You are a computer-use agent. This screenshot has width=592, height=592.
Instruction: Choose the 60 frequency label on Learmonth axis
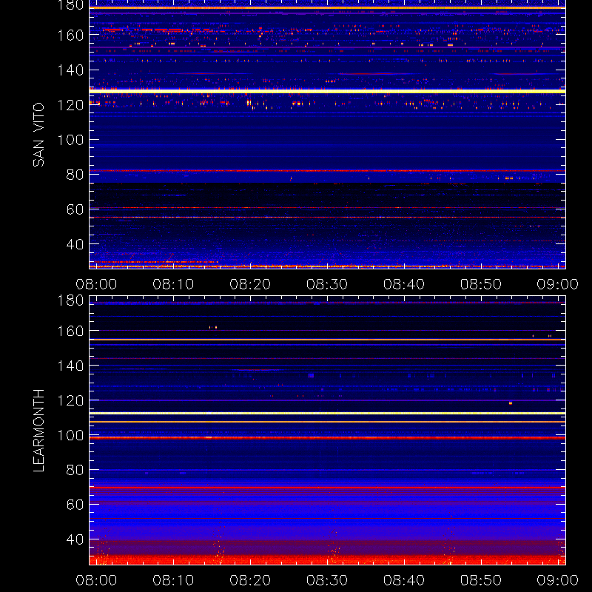[75, 505]
